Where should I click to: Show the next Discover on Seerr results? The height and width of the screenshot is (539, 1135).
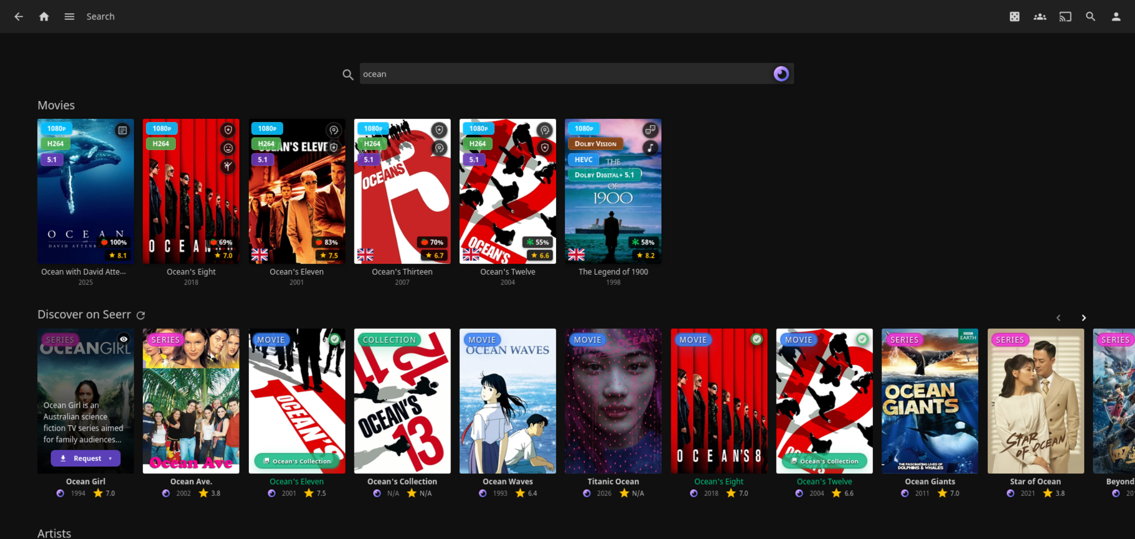click(x=1084, y=318)
